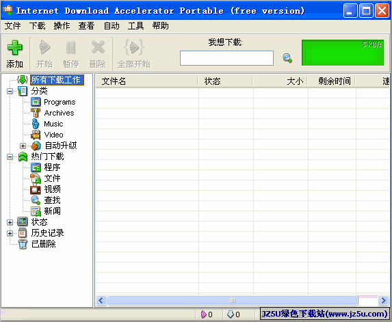Collapse the 分类 categories tree node
392x322 pixels.
[x=10, y=91]
